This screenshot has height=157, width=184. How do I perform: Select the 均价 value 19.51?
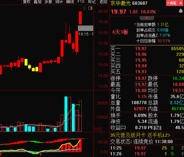point(178,91)
